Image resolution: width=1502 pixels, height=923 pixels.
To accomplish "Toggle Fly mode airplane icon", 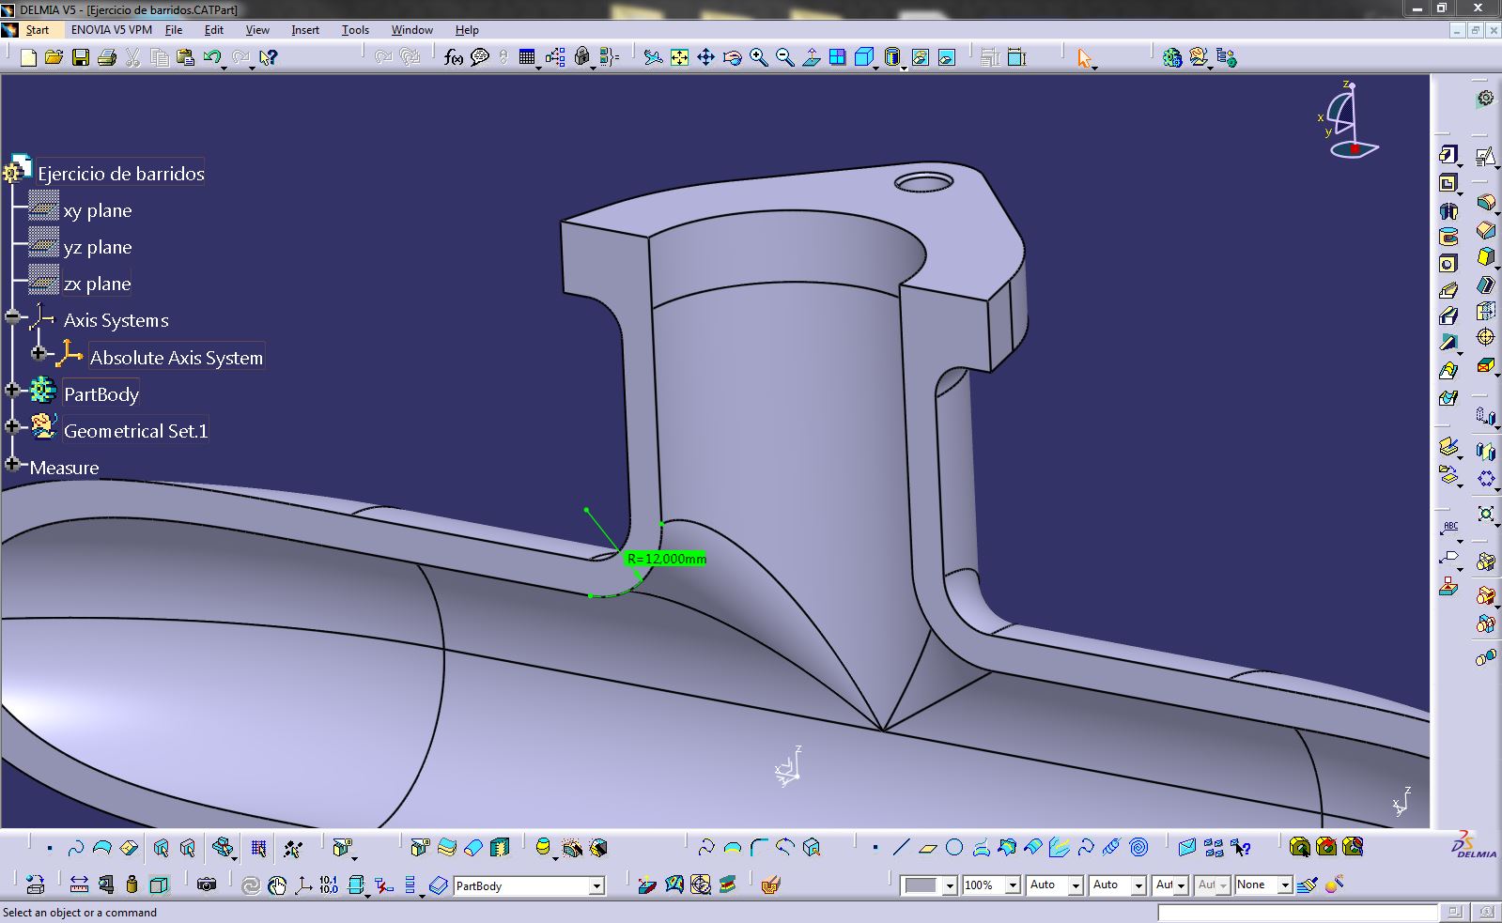I will (653, 57).
